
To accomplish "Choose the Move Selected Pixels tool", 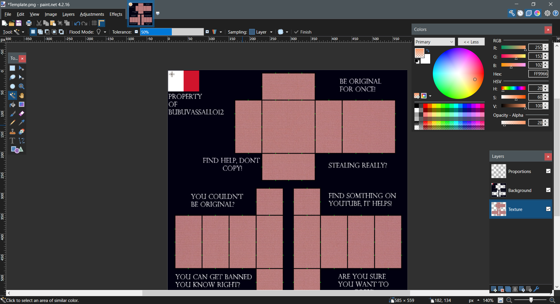I will (22, 68).
